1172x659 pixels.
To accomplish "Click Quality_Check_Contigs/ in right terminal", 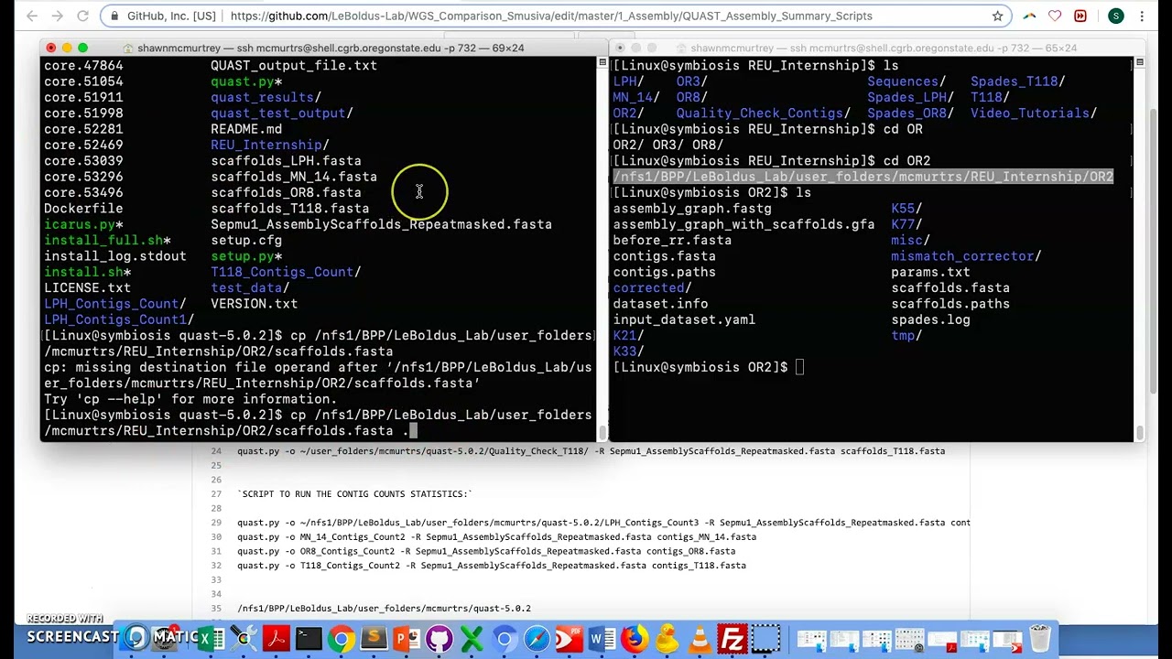I will pyautogui.click(x=764, y=113).
